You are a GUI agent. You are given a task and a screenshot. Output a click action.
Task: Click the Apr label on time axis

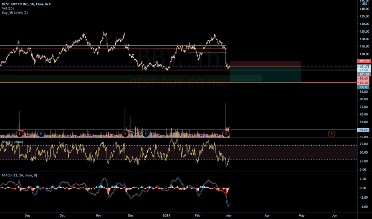267,215
